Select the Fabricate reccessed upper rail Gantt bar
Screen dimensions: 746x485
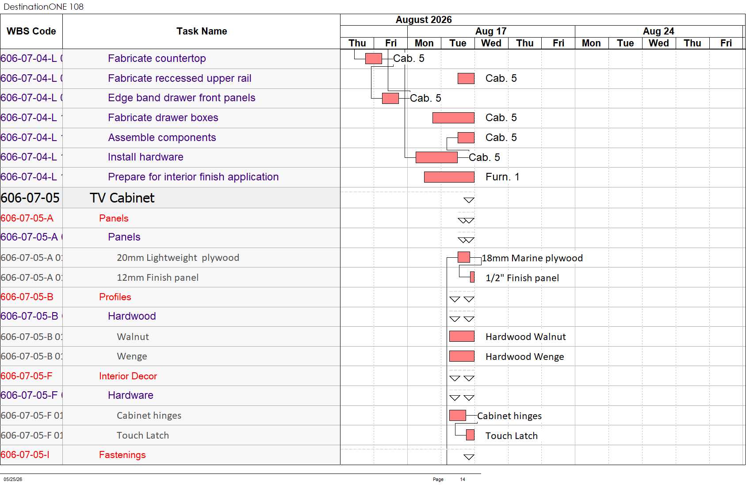[466, 78]
